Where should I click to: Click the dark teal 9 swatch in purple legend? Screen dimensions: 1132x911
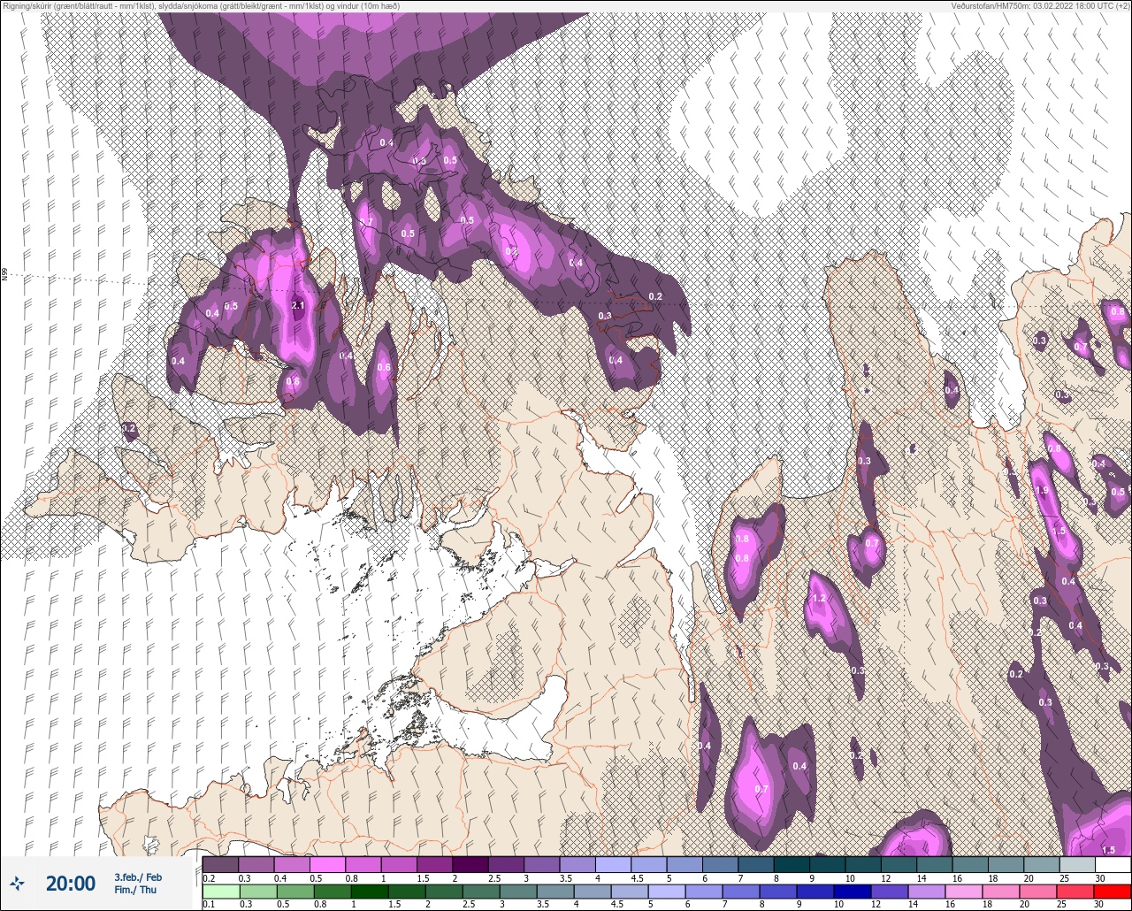pos(827,864)
